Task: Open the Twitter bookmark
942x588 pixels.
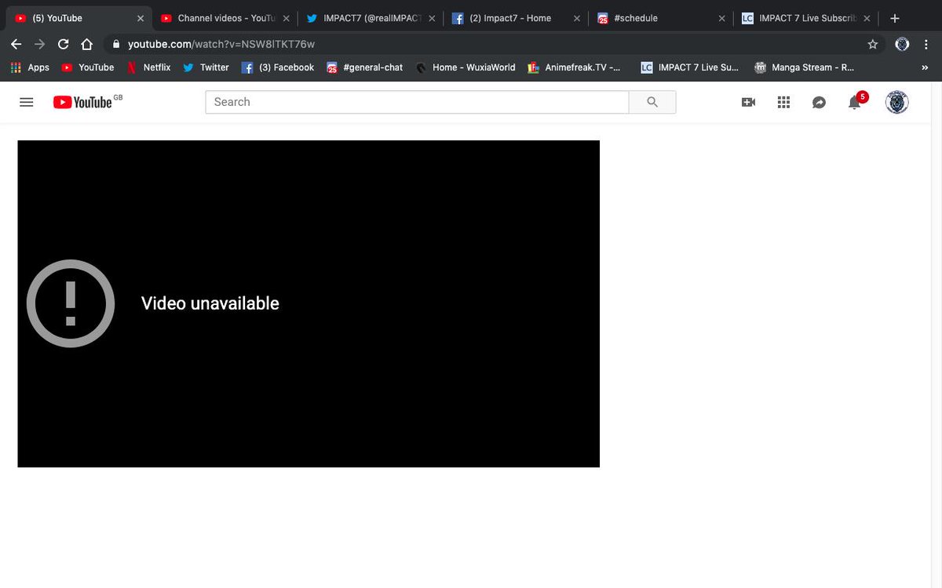Action: coord(206,67)
